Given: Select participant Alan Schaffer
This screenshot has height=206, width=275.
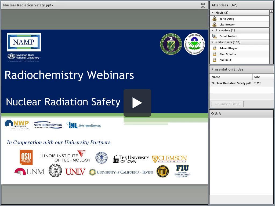Looking at the screenshot, I should (240, 54).
